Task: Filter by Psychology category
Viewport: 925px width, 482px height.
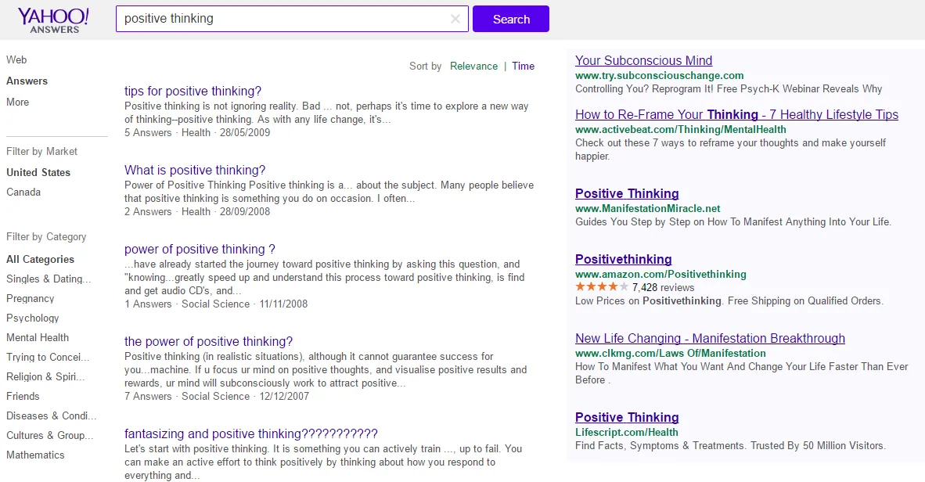Action: (x=32, y=318)
